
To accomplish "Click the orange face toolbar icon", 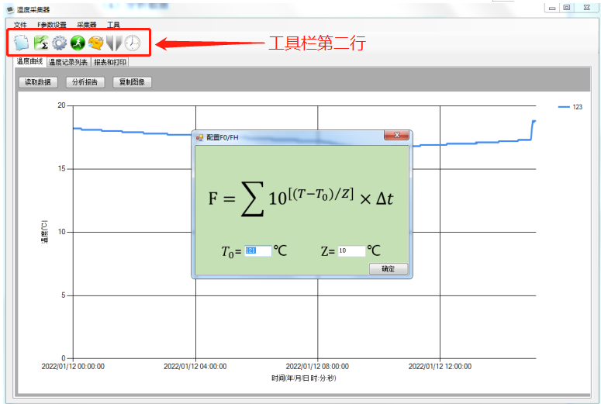I will [x=95, y=43].
